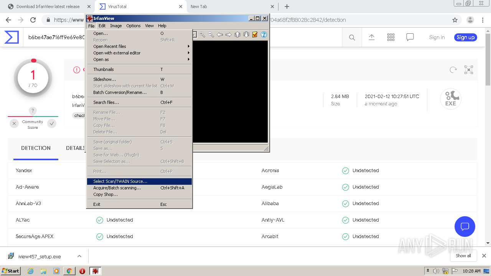This screenshot has height=276, width=491.
Task: Vote negative with community score X icon
Action: click(14, 123)
